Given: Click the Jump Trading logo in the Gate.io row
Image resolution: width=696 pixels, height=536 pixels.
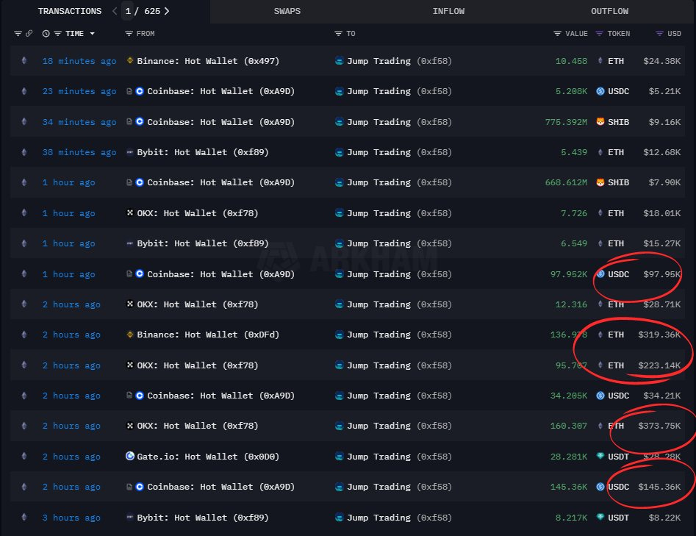Looking at the screenshot, I should (x=339, y=456).
